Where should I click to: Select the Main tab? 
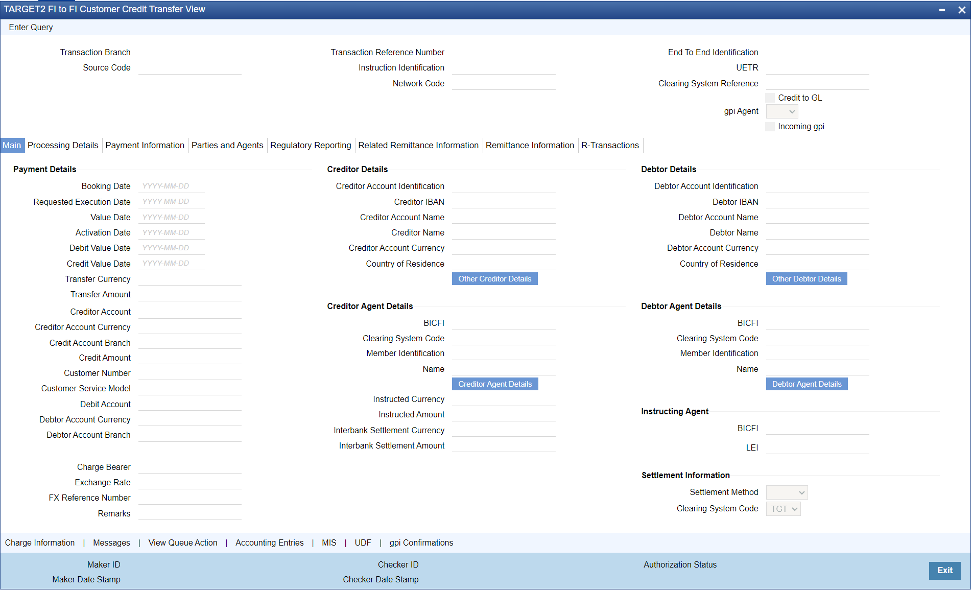[x=12, y=146]
